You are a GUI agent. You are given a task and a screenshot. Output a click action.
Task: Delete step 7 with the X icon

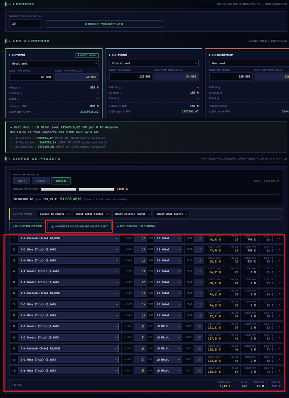coord(279,304)
